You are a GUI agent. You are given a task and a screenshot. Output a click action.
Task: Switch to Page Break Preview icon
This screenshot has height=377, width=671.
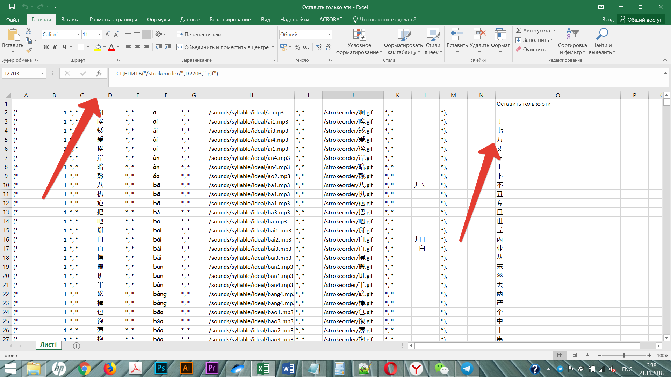(x=589, y=355)
